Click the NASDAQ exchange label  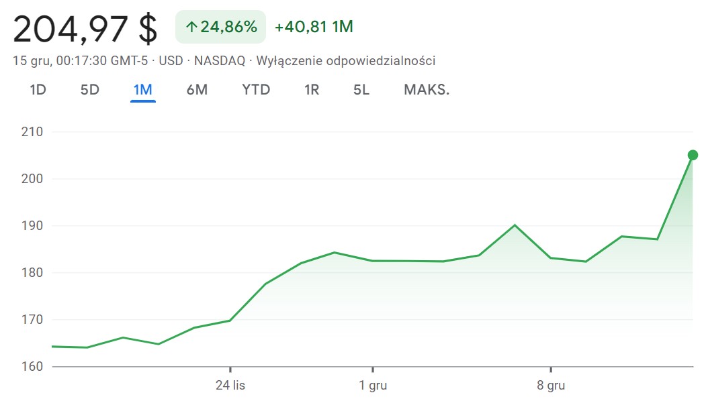coord(220,61)
